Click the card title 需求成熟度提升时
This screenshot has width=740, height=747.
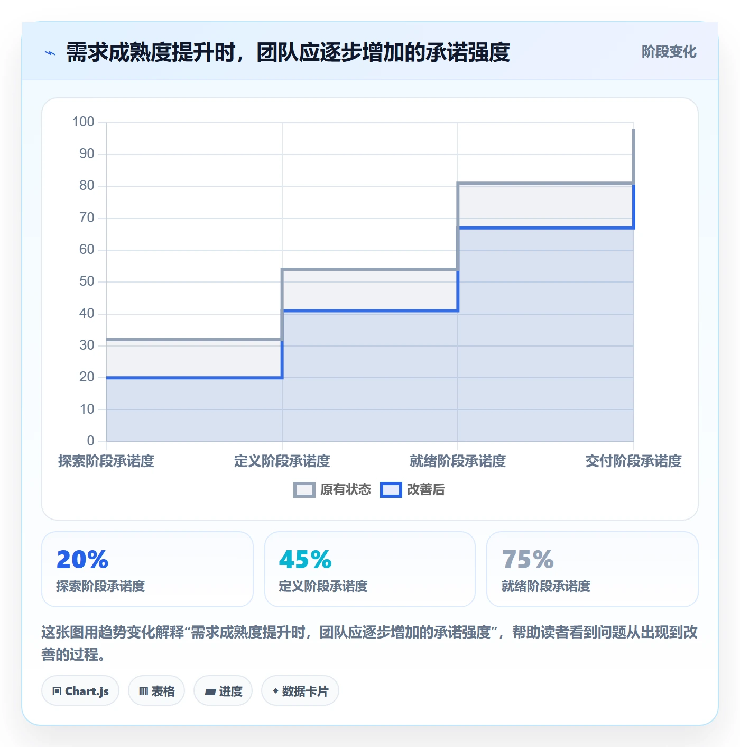tap(288, 52)
